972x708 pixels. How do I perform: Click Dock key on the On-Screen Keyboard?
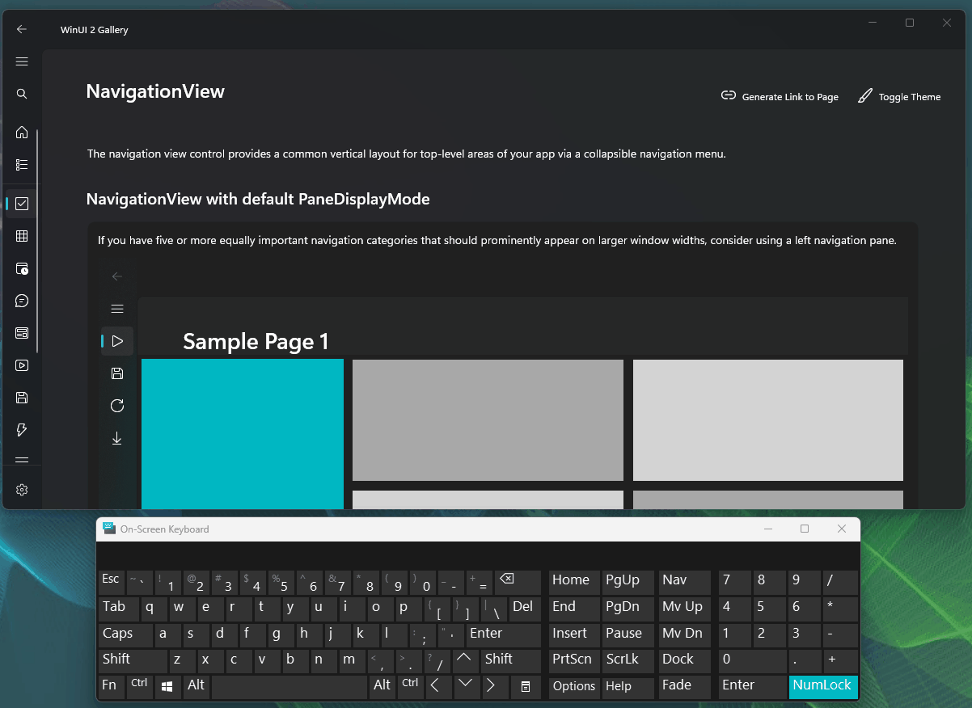click(x=684, y=661)
